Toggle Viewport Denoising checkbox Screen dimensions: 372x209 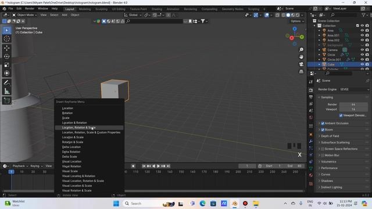341,116
